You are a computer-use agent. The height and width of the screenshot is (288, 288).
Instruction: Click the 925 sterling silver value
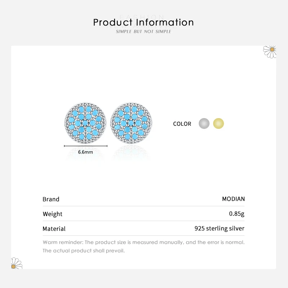click(219, 228)
